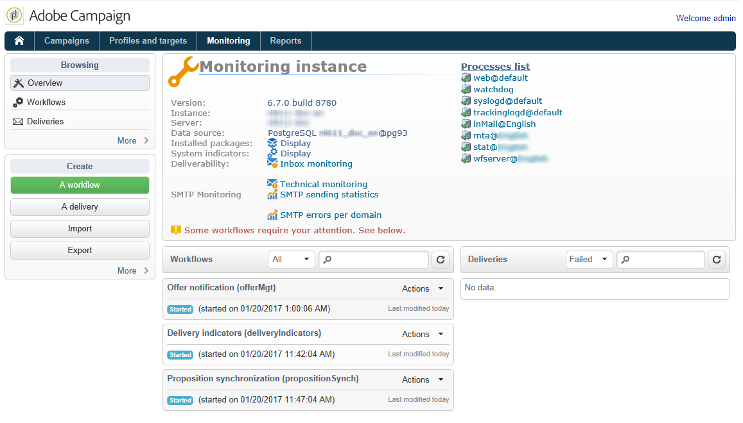This screenshot has height=423, width=743.
Task: Click the Workflows search magnifier icon
Action: (x=327, y=260)
